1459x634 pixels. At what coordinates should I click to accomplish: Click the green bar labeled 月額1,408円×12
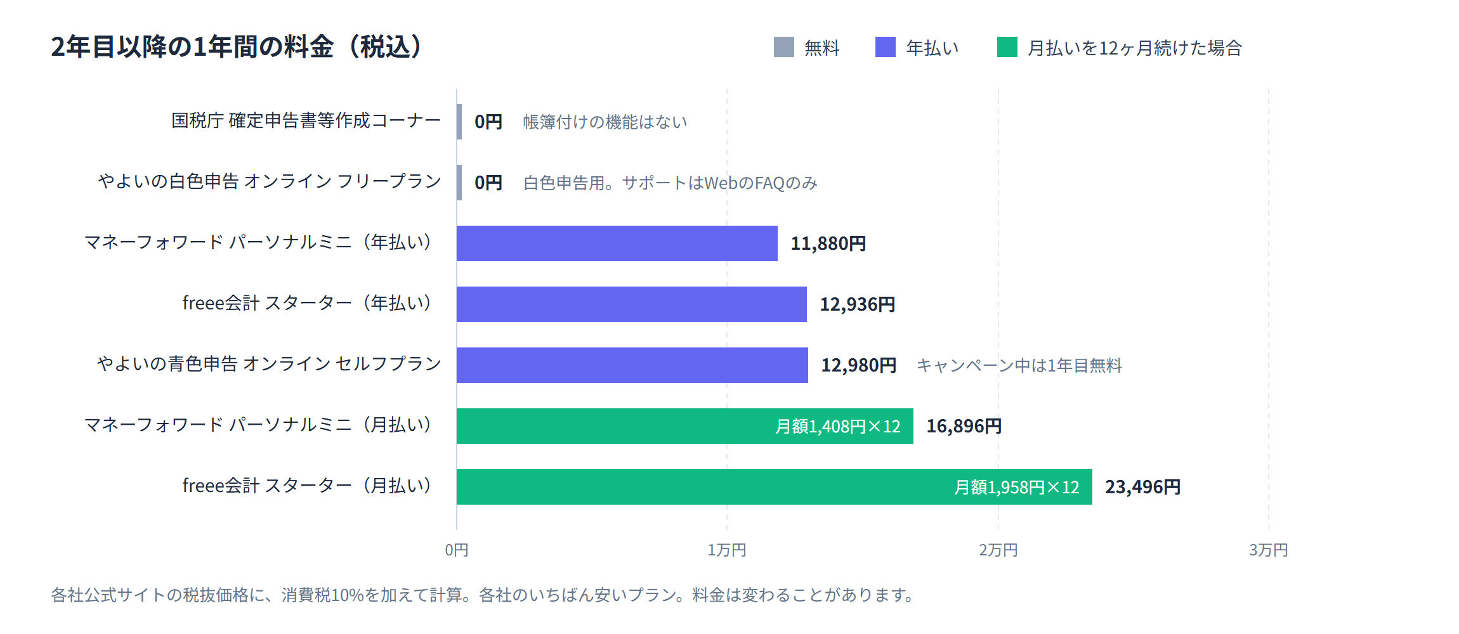coord(685,426)
